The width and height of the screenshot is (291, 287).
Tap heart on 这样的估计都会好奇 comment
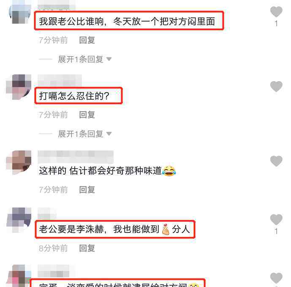tap(276, 161)
